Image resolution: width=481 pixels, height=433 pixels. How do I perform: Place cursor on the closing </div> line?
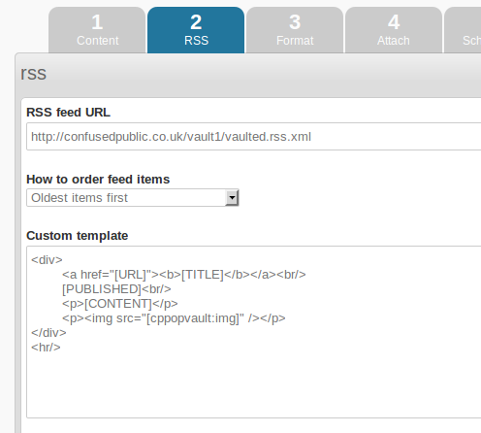[x=48, y=333]
